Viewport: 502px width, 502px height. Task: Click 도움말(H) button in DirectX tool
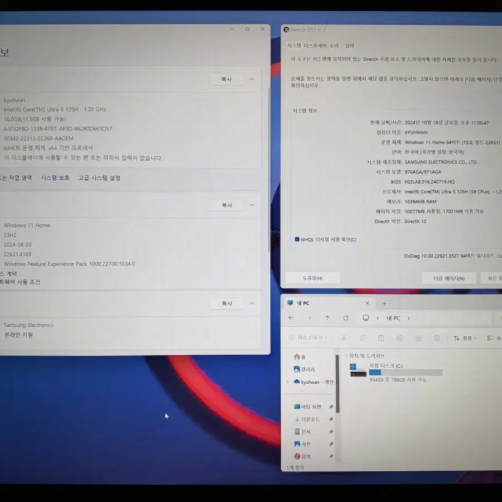tap(312, 278)
